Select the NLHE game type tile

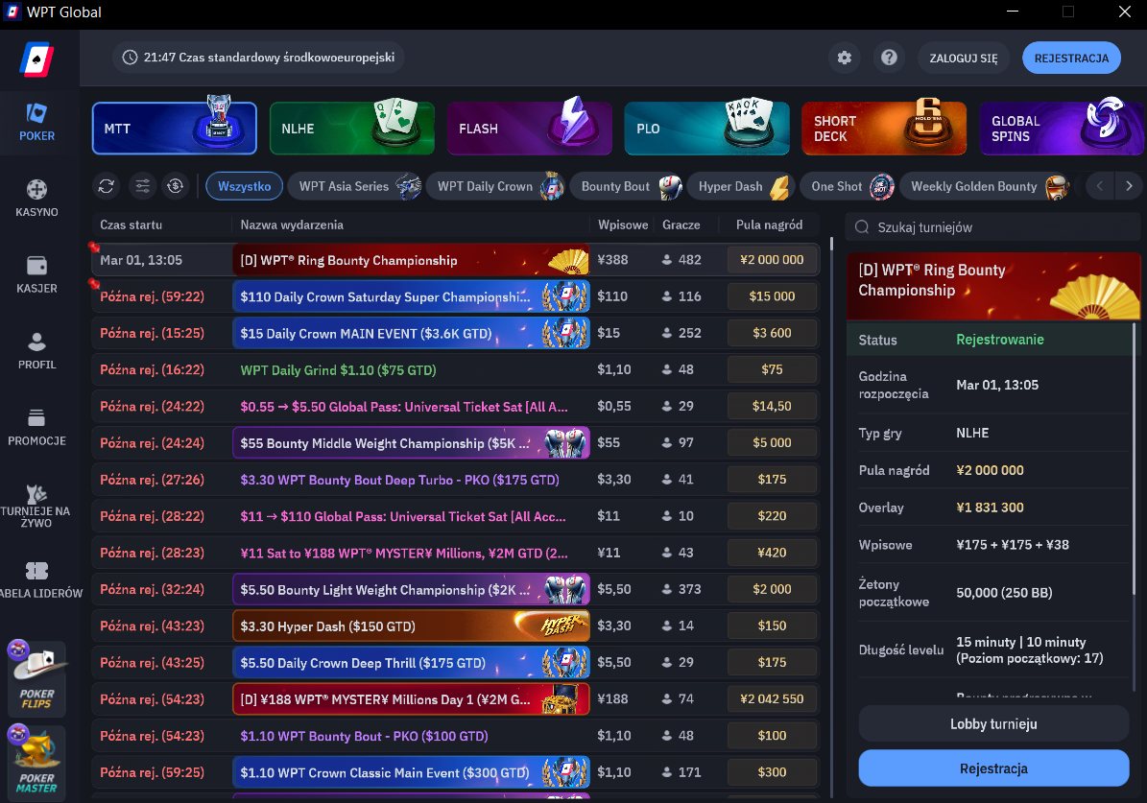click(x=352, y=128)
